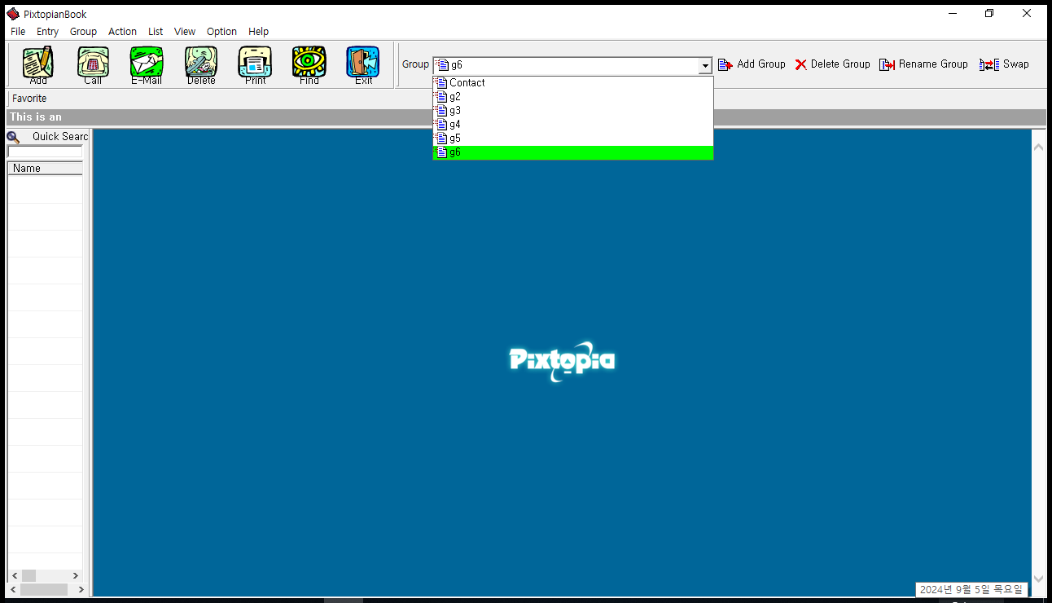Click the Rename Group button
The height and width of the screenshot is (603, 1052).
pyautogui.click(x=923, y=64)
